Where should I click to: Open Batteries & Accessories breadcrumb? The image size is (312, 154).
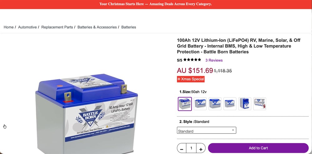click(x=97, y=27)
